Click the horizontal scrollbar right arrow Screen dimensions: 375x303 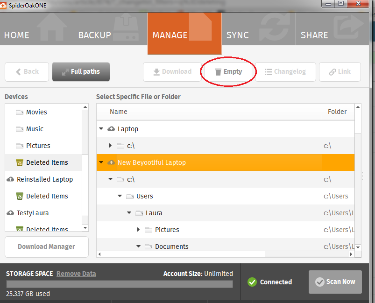[x=351, y=254]
